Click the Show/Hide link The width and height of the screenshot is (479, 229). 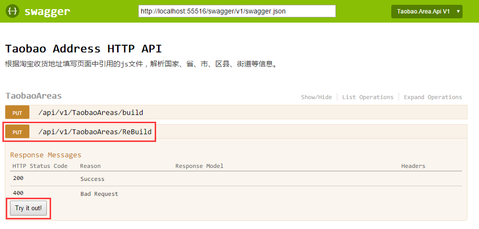click(x=317, y=97)
